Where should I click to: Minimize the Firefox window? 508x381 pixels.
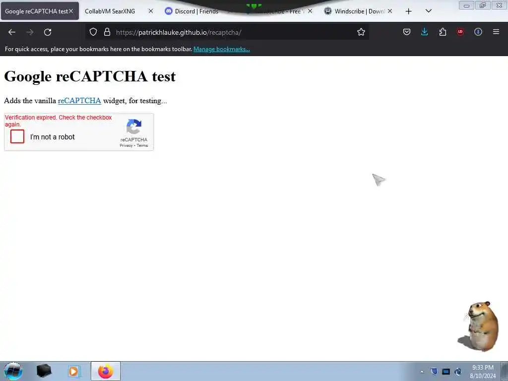466,5
